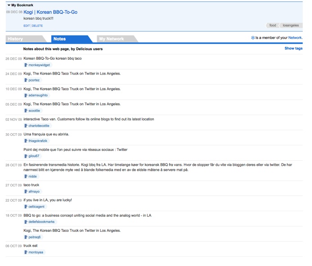Open user afmayo's profile
312x266 pixels.
pos(34,191)
